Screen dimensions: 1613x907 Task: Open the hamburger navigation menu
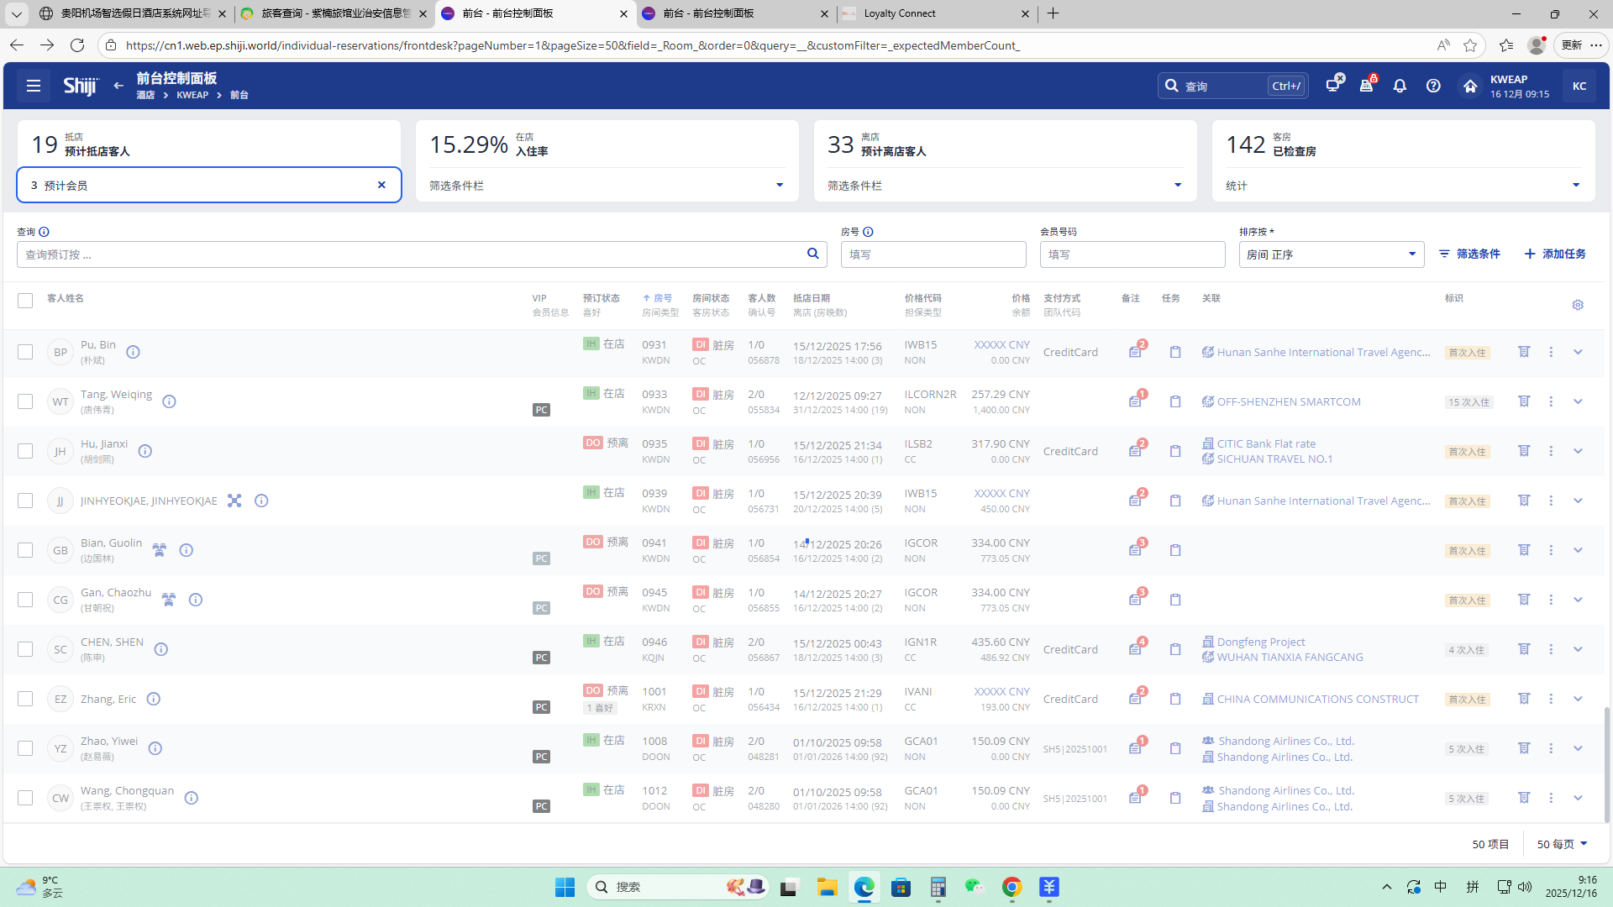click(34, 86)
